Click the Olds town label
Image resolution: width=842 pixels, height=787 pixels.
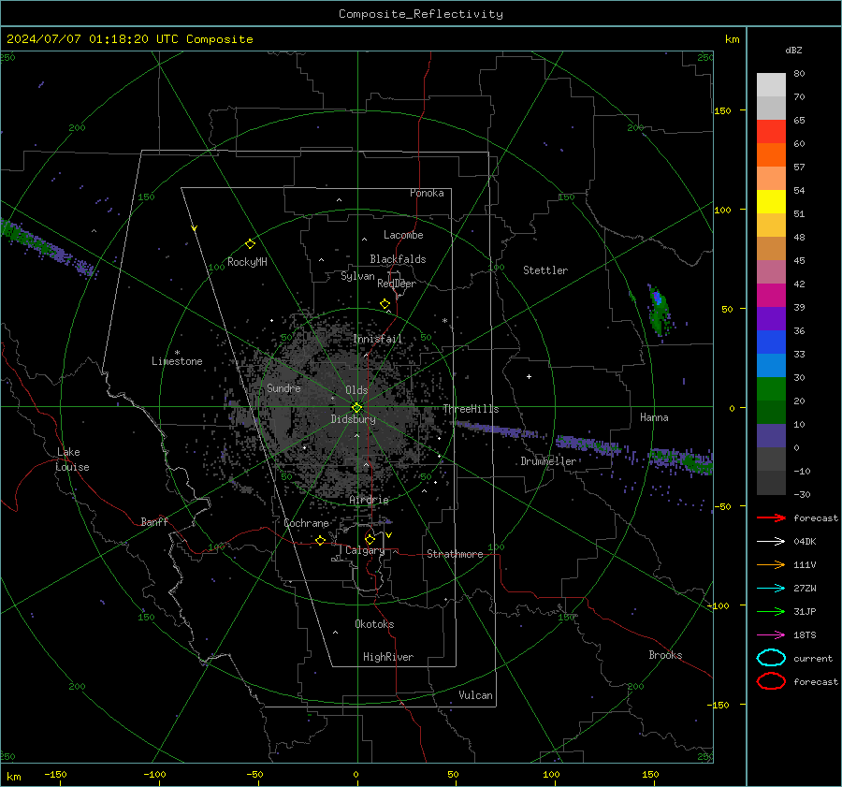pos(356,390)
